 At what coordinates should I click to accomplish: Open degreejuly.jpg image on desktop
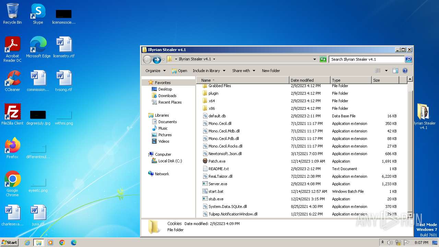(38, 117)
